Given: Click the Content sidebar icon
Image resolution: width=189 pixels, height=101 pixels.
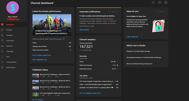Looking at the screenshot, I should (x=2, y=30).
